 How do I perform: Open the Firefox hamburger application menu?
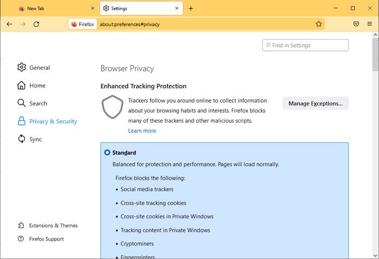coord(370,24)
